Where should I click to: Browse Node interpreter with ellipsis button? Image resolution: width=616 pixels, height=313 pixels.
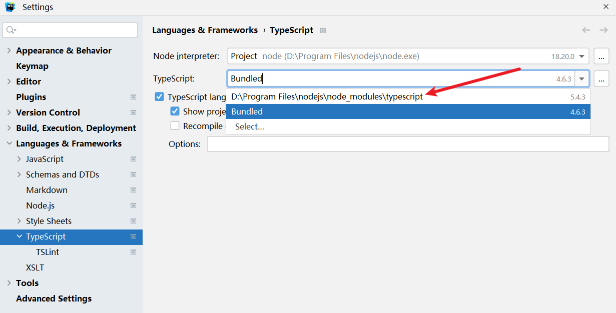[601, 56]
